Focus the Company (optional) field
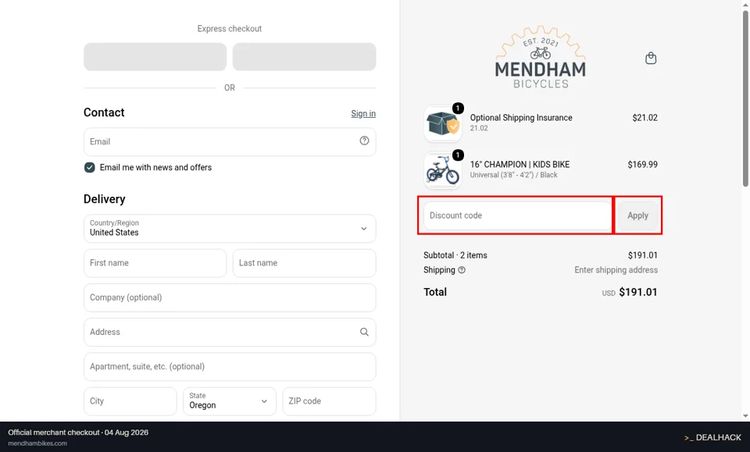Viewport: 750px width, 452px height. (230, 297)
